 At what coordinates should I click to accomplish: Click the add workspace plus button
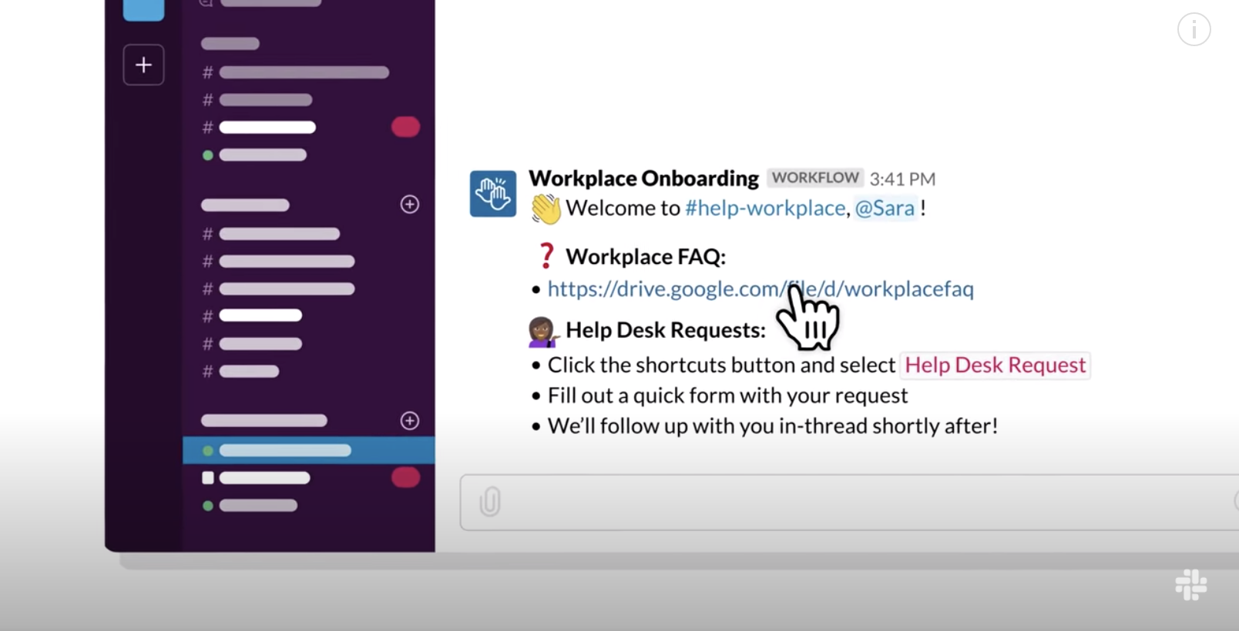pyautogui.click(x=143, y=65)
